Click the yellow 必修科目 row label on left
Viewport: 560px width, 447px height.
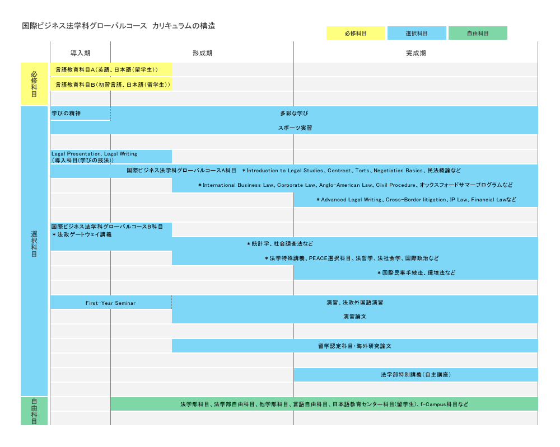(x=34, y=84)
